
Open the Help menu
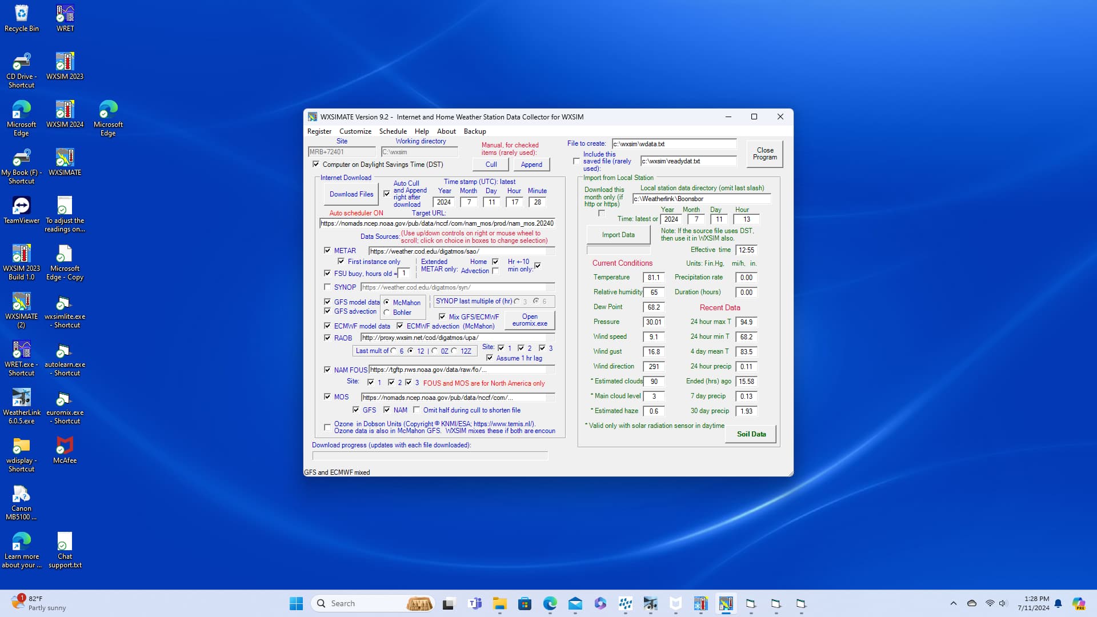pyautogui.click(x=422, y=131)
